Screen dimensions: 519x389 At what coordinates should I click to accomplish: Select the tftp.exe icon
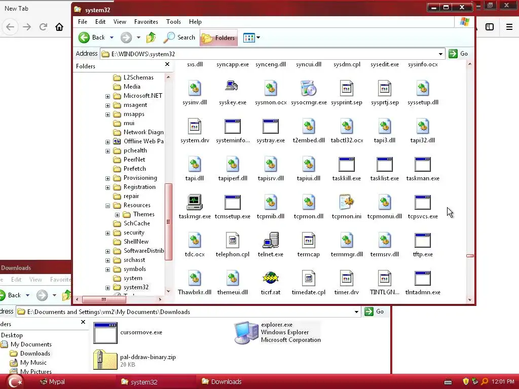click(x=423, y=241)
